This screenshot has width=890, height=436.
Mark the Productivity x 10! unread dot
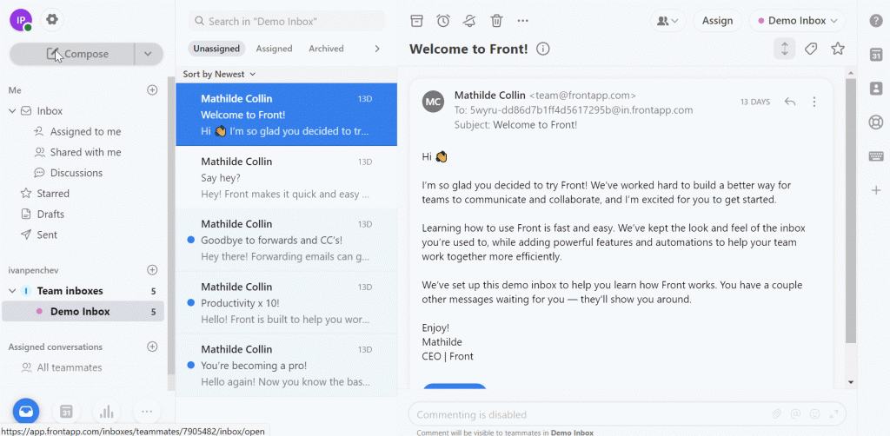pos(191,303)
